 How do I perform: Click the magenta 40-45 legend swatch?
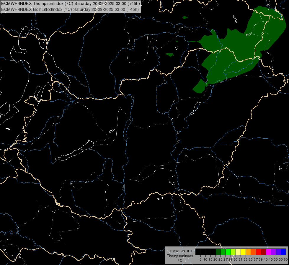268,252
